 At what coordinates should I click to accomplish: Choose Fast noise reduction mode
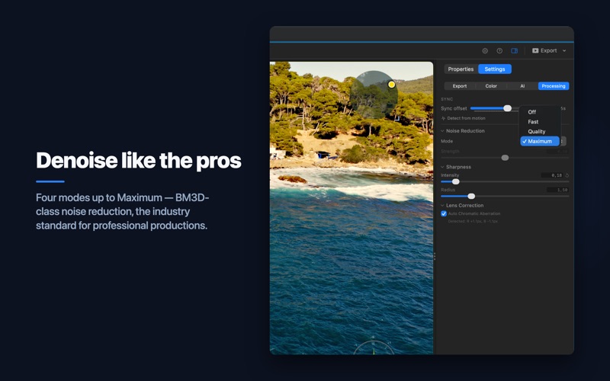pos(540,122)
